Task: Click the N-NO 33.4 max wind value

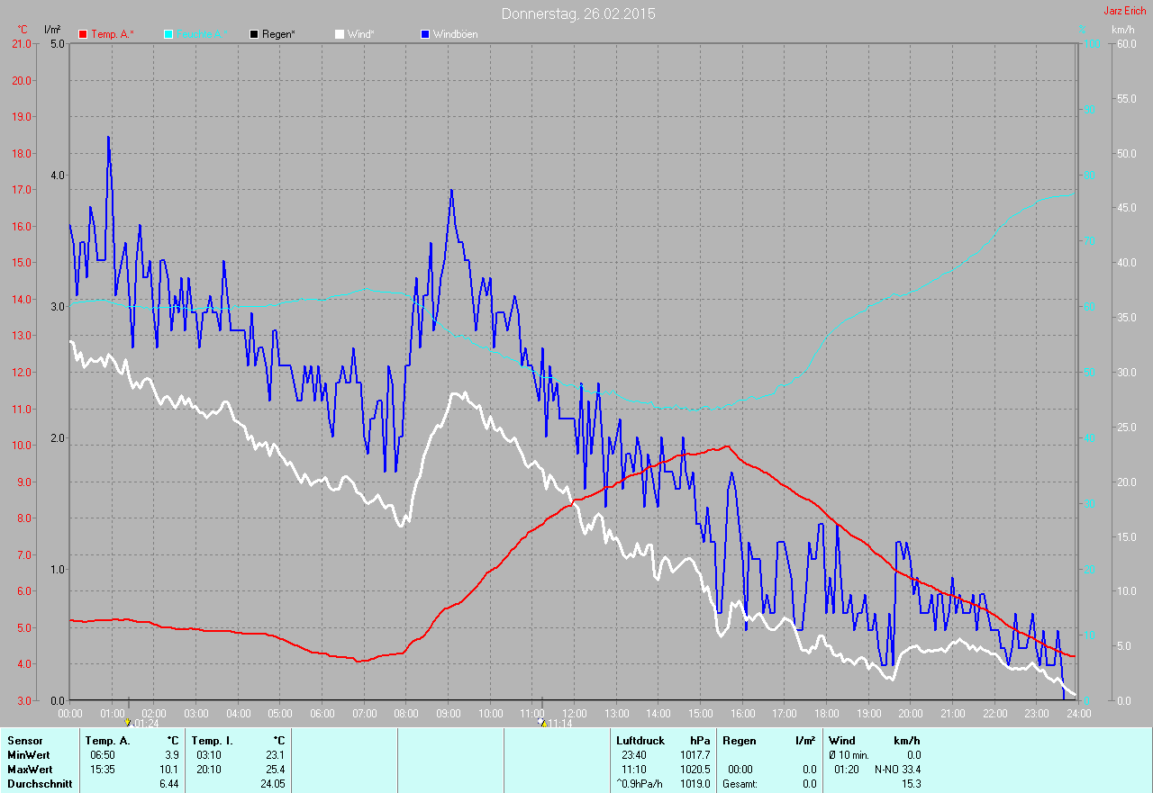Action: (897, 770)
